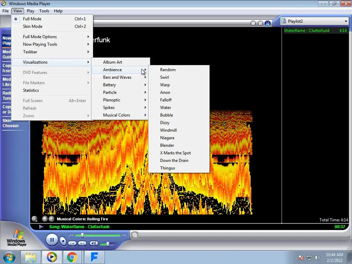Choose Anon ambience visualization

tap(179, 92)
